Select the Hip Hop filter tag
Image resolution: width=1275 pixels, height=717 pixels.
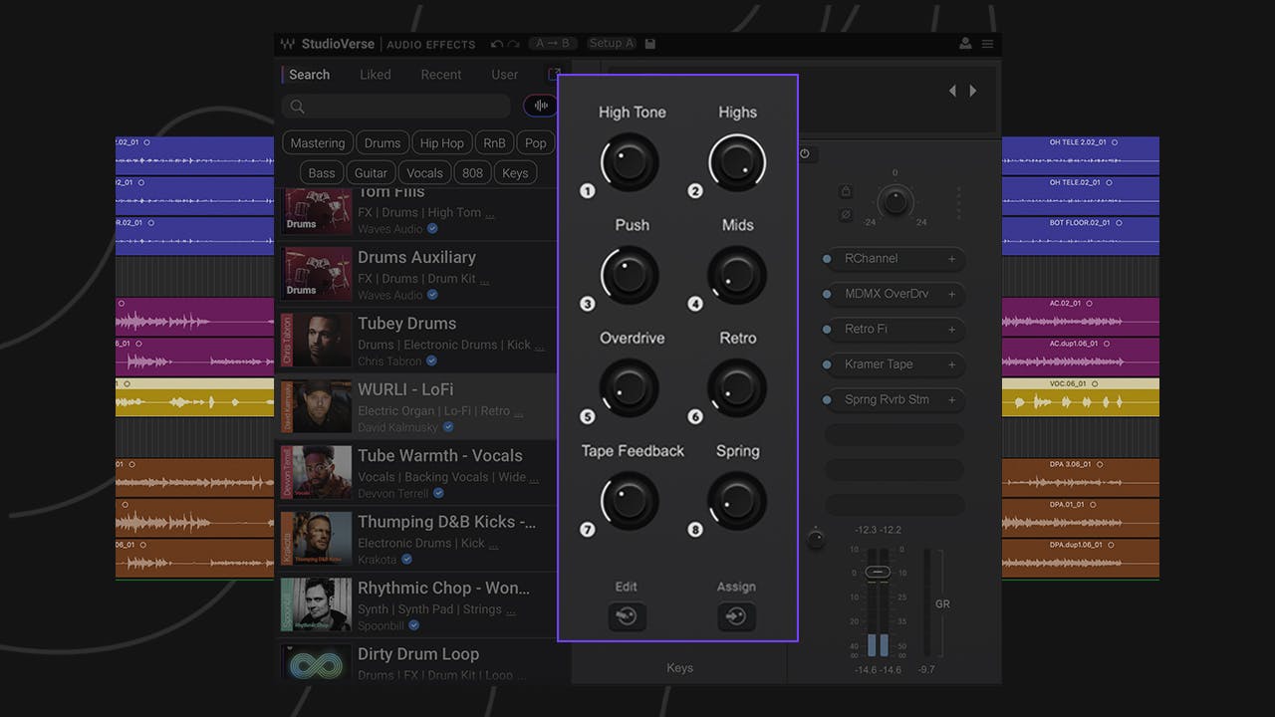tap(441, 143)
